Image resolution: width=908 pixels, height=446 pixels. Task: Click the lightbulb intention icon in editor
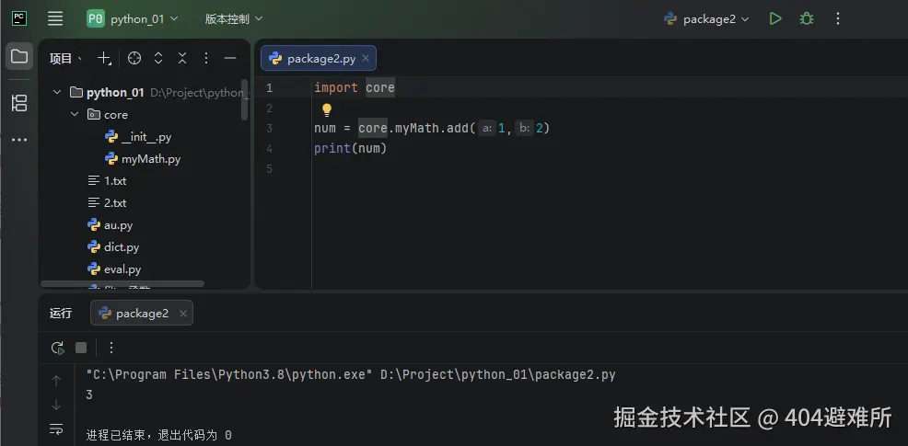(x=326, y=109)
